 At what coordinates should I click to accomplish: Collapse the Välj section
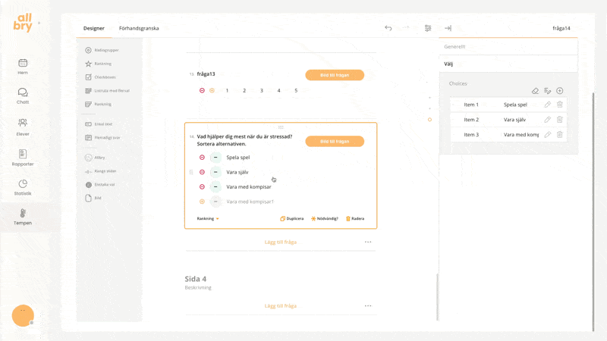(x=508, y=64)
